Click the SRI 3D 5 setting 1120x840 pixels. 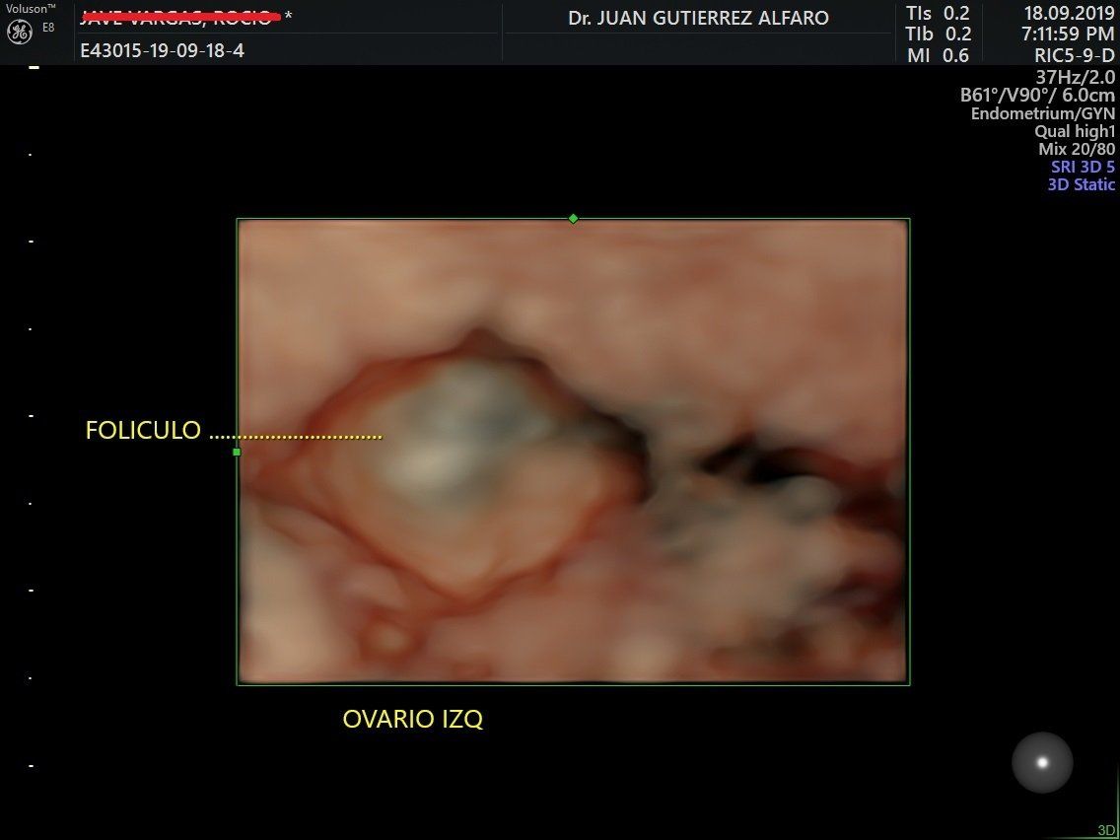tap(1083, 167)
